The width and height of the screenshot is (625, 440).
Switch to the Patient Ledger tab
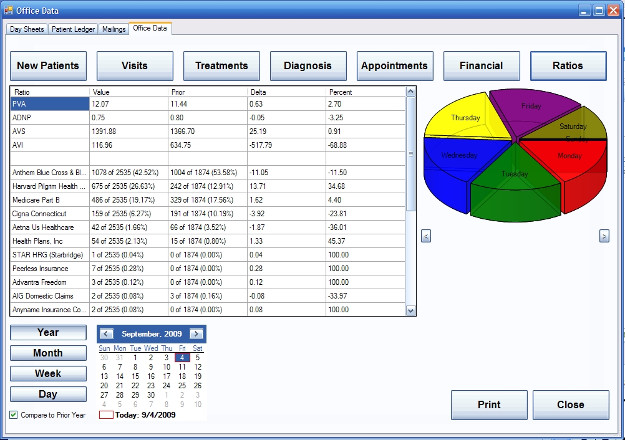click(73, 29)
